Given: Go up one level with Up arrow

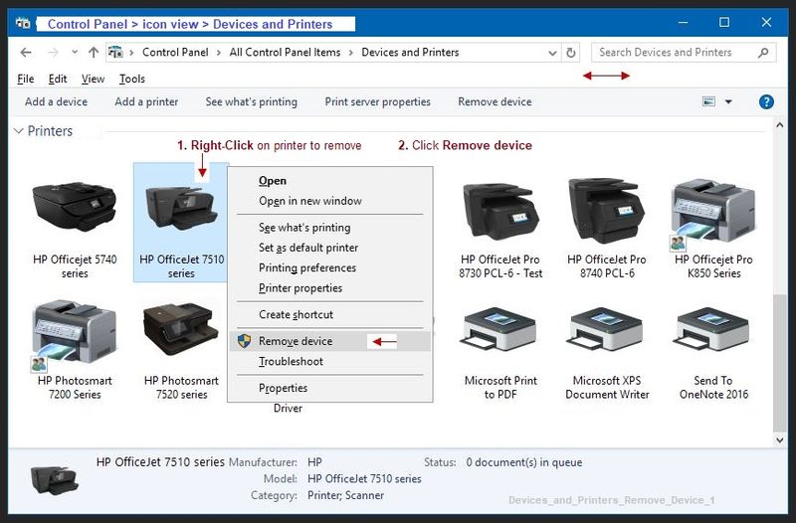Looking at the screenshot, I should 94,53.
